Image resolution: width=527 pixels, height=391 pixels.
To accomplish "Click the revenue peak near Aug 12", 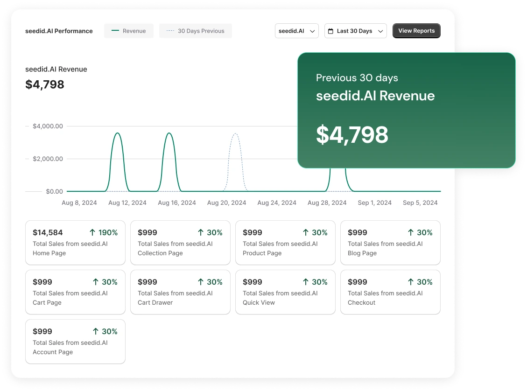I will [117, 133].
